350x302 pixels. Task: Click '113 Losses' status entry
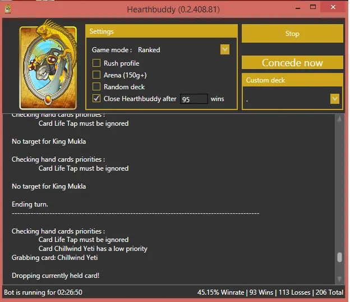click(294, 292)
